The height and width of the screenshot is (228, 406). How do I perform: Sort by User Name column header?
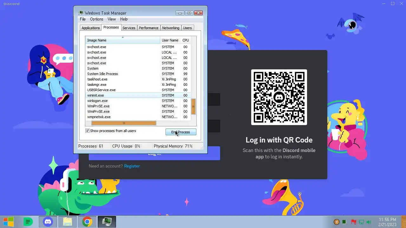click(x=170, y=40)
